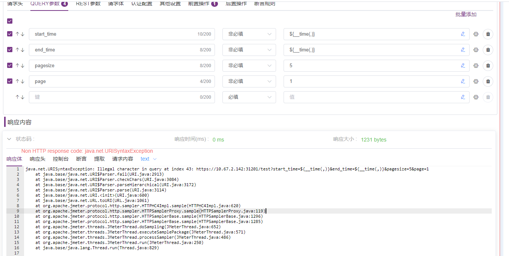Uncheck the select-all checkbox above parameters
Screen dimensions: 509x256
(9, 21)
